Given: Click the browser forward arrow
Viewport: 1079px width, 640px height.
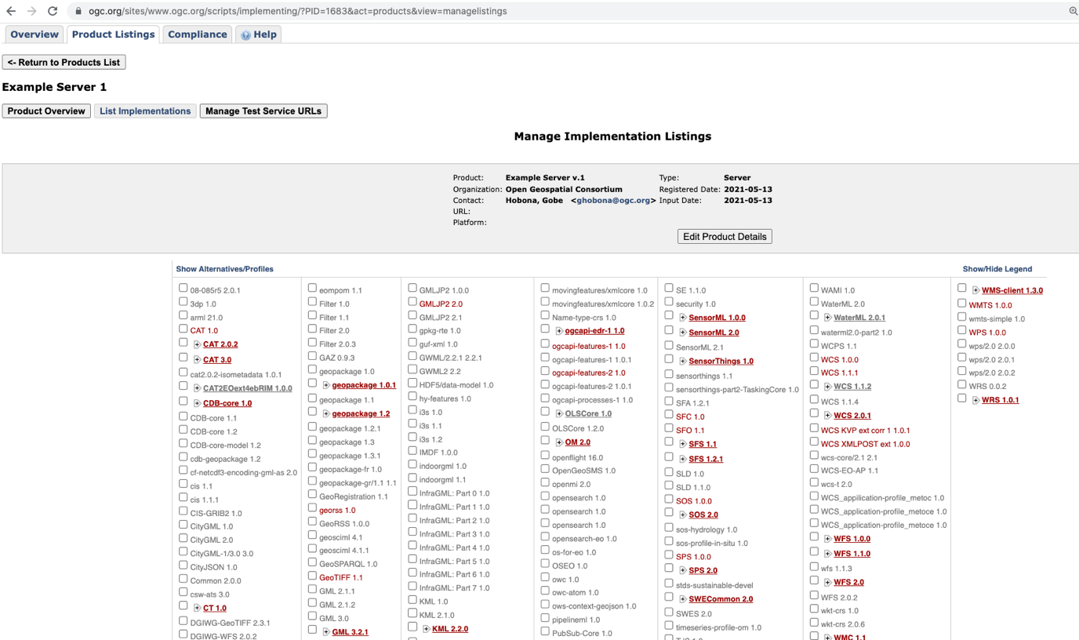Looking at the screenshot, I should click(x=31, y=11).
